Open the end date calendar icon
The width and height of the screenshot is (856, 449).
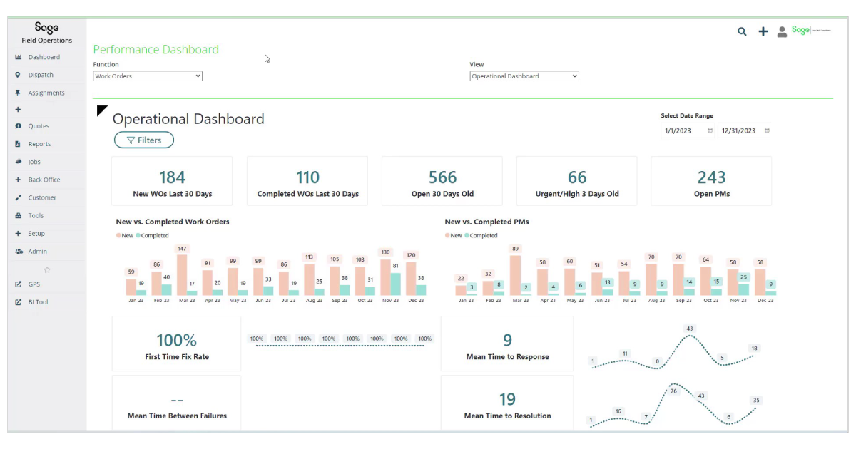pos(767,130)
